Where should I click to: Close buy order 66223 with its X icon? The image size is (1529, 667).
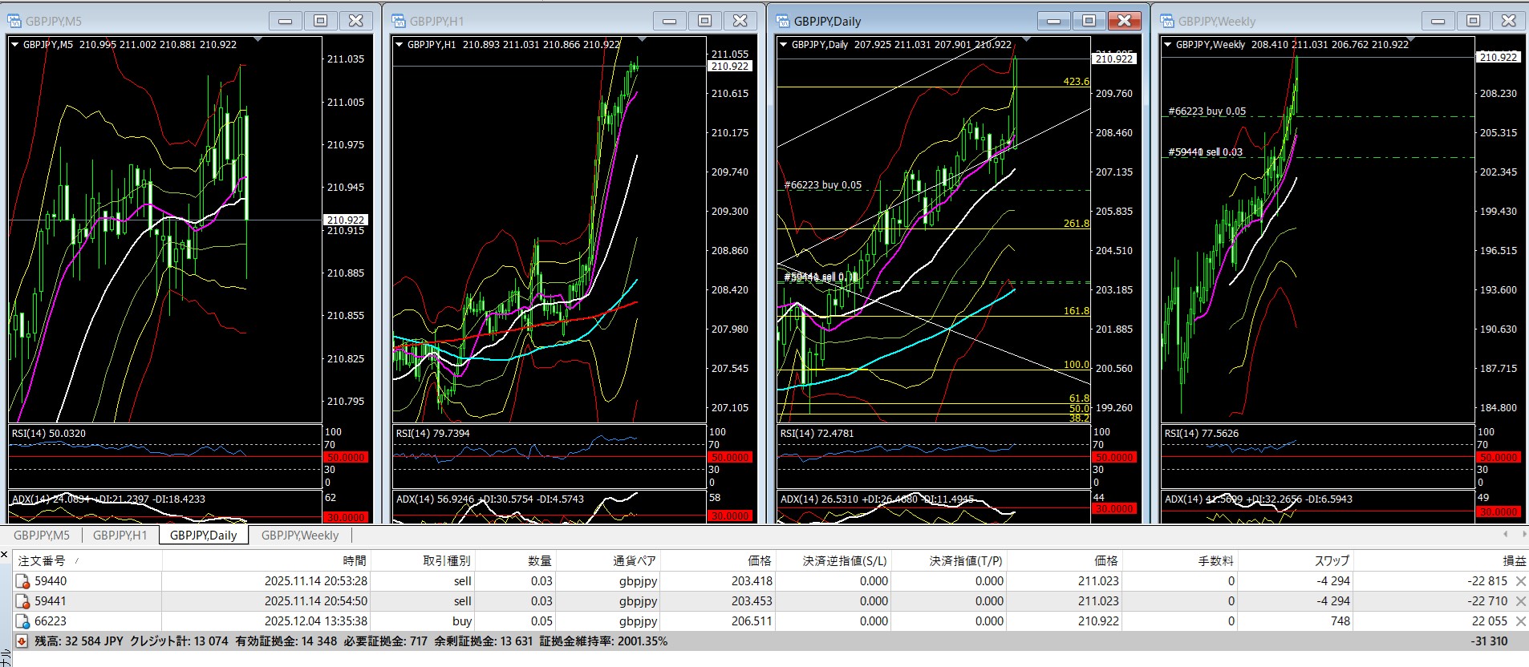pyautogui.click(x=1520, y=621)
